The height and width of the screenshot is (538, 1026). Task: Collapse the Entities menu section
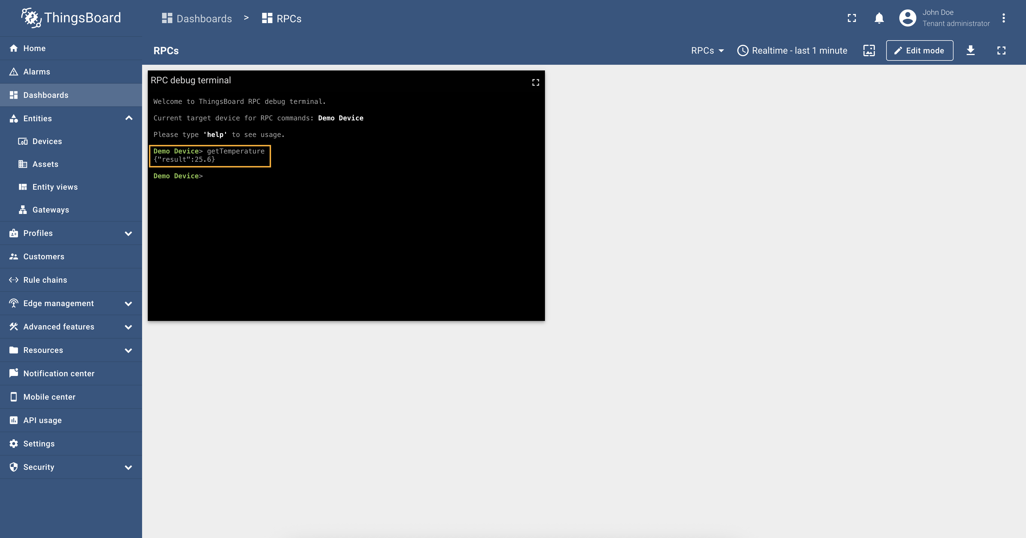pyautogui.click(x=129, y=118)
